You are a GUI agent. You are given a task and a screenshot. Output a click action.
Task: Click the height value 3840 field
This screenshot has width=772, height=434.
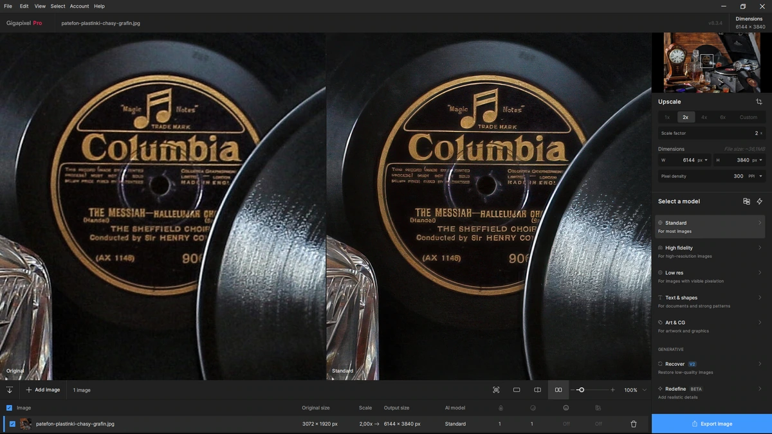point(743,160)
